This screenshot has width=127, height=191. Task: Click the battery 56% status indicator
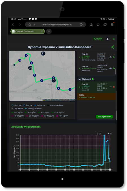[x=111, y=19]
